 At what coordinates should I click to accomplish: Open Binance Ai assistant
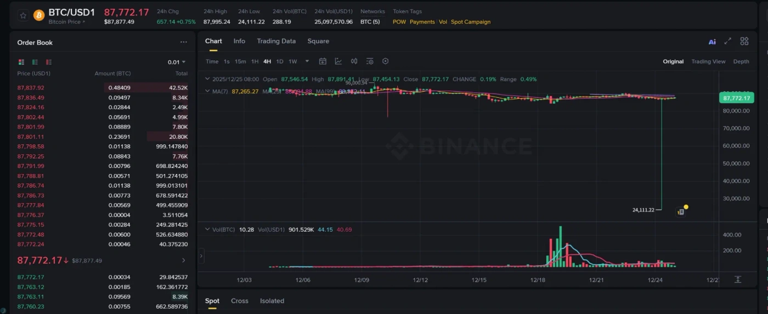712,42
